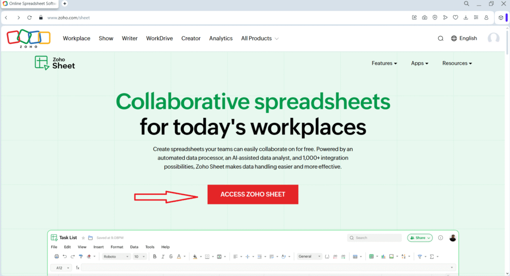Image resolution: width=510 pixels, height=276 pixels.
Task: Click the browser account person icon
Action: click(x=486, y=17)
